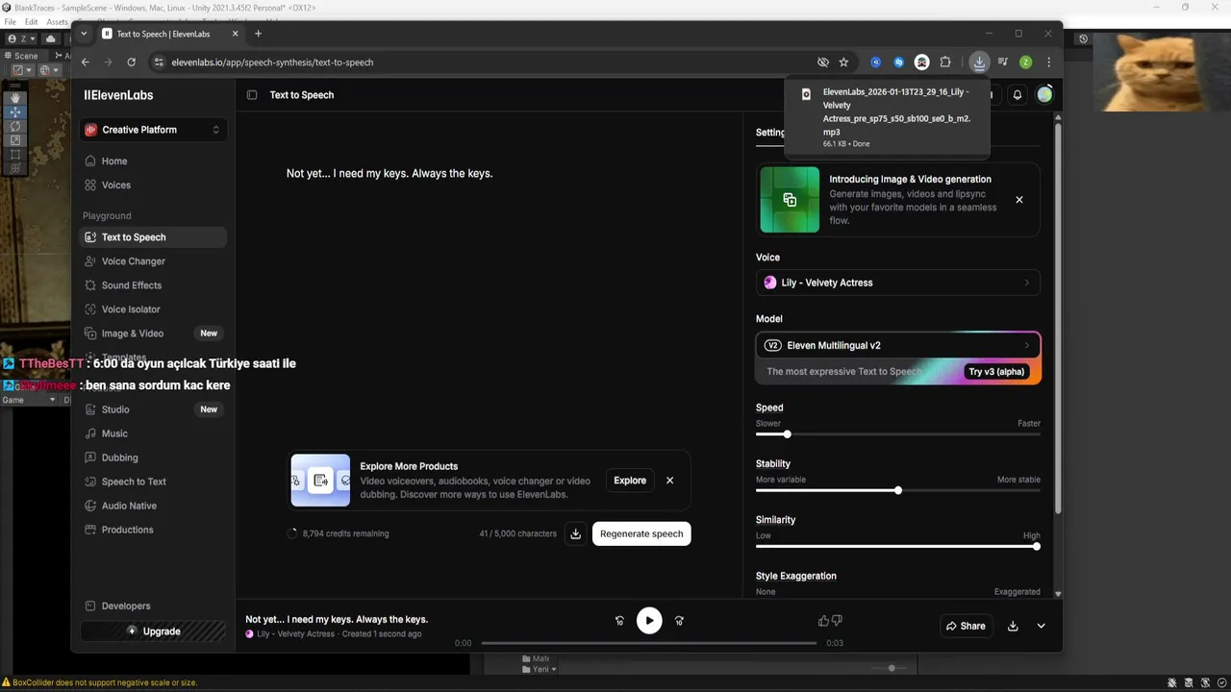Image resolution: width=1231 pixels, height=692 pixels.
Task: Select the Unity Scale tool
Action: coord(15,140)
